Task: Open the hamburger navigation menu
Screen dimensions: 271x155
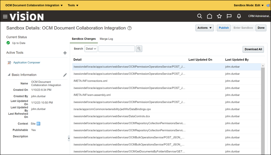Action: click(x=5, y=16)
